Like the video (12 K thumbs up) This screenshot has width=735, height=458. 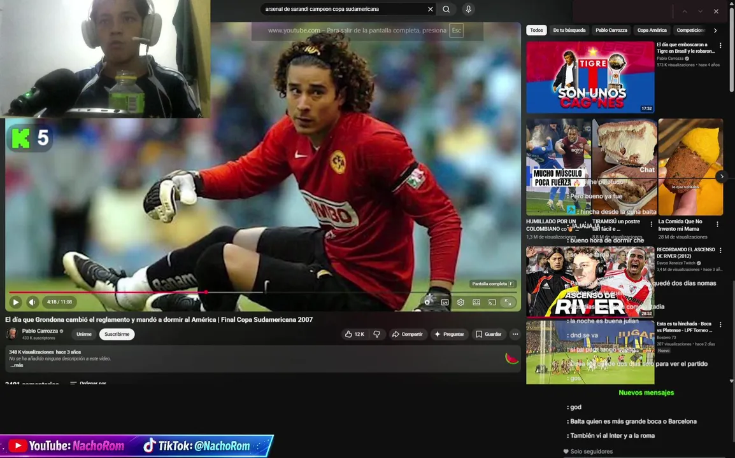[x=354, y=334]
